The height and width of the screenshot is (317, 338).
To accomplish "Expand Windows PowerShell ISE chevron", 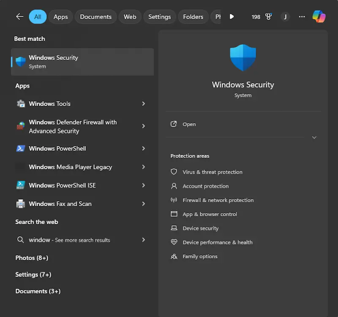I will [144, 185].
